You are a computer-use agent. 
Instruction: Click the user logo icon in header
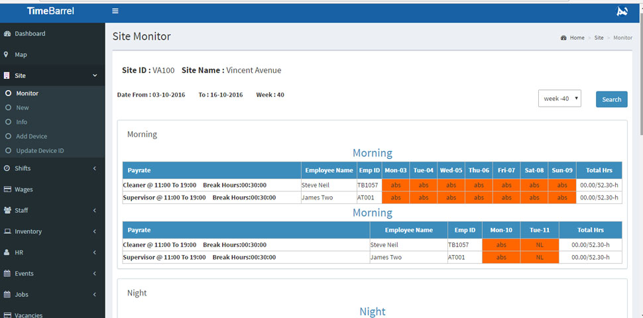[622, 11]
